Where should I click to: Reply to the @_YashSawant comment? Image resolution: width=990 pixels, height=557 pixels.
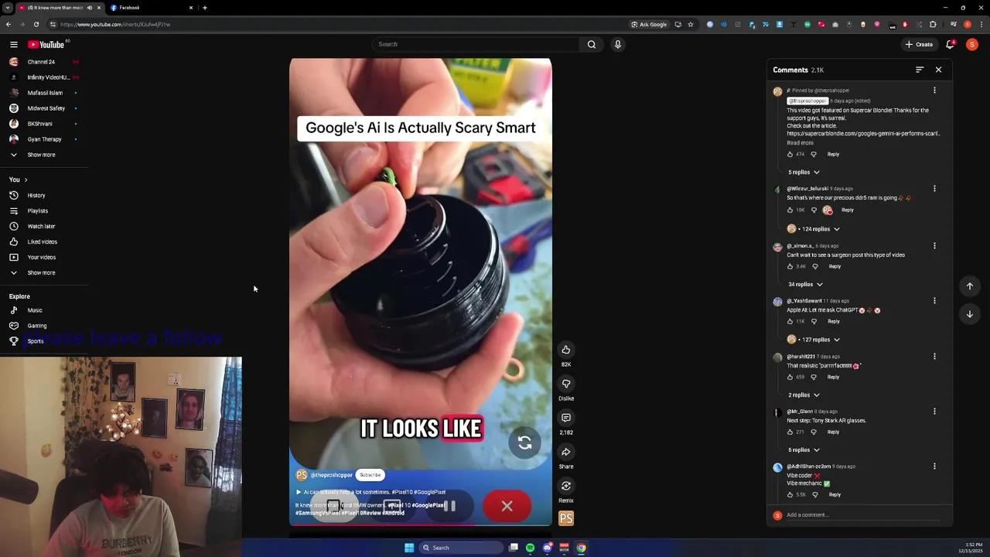point(833,322)
